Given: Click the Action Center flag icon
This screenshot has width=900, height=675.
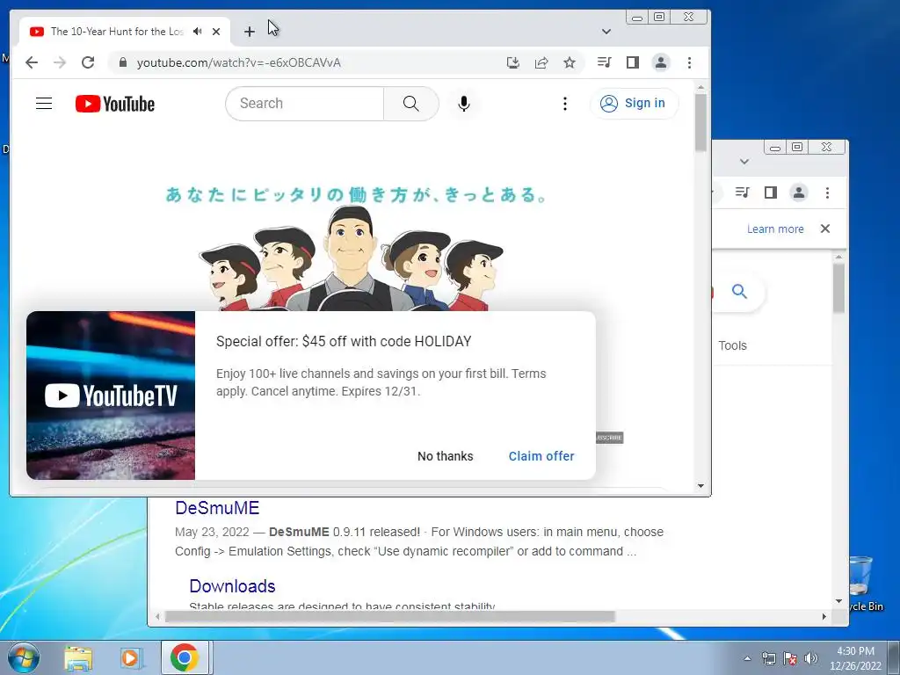Looking at the screenshot, I should coord(790,658).
